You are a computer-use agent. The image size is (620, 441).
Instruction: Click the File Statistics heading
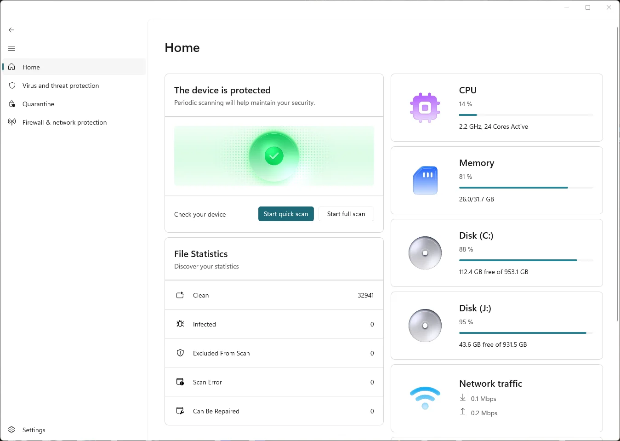[201, 254]
